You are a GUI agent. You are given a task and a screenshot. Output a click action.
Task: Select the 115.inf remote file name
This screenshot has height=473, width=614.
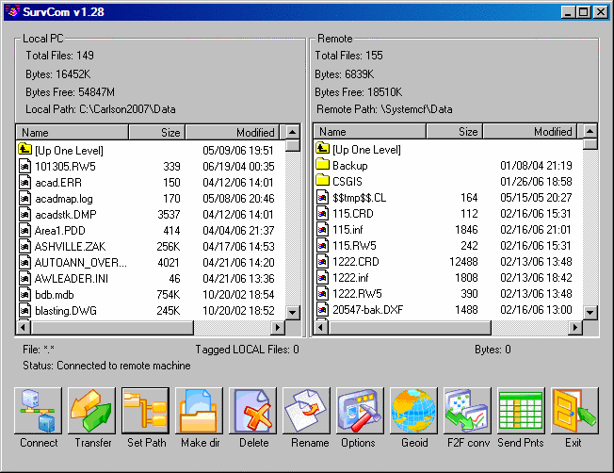(347, 229)
